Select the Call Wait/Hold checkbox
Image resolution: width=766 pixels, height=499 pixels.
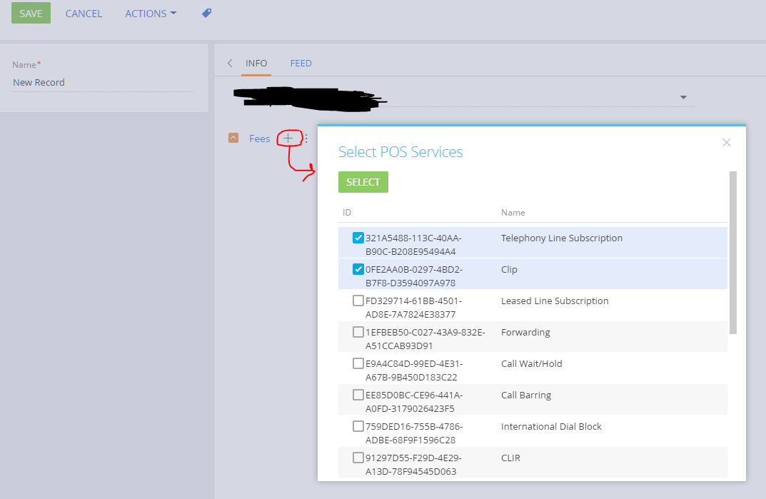click(358, 363)
